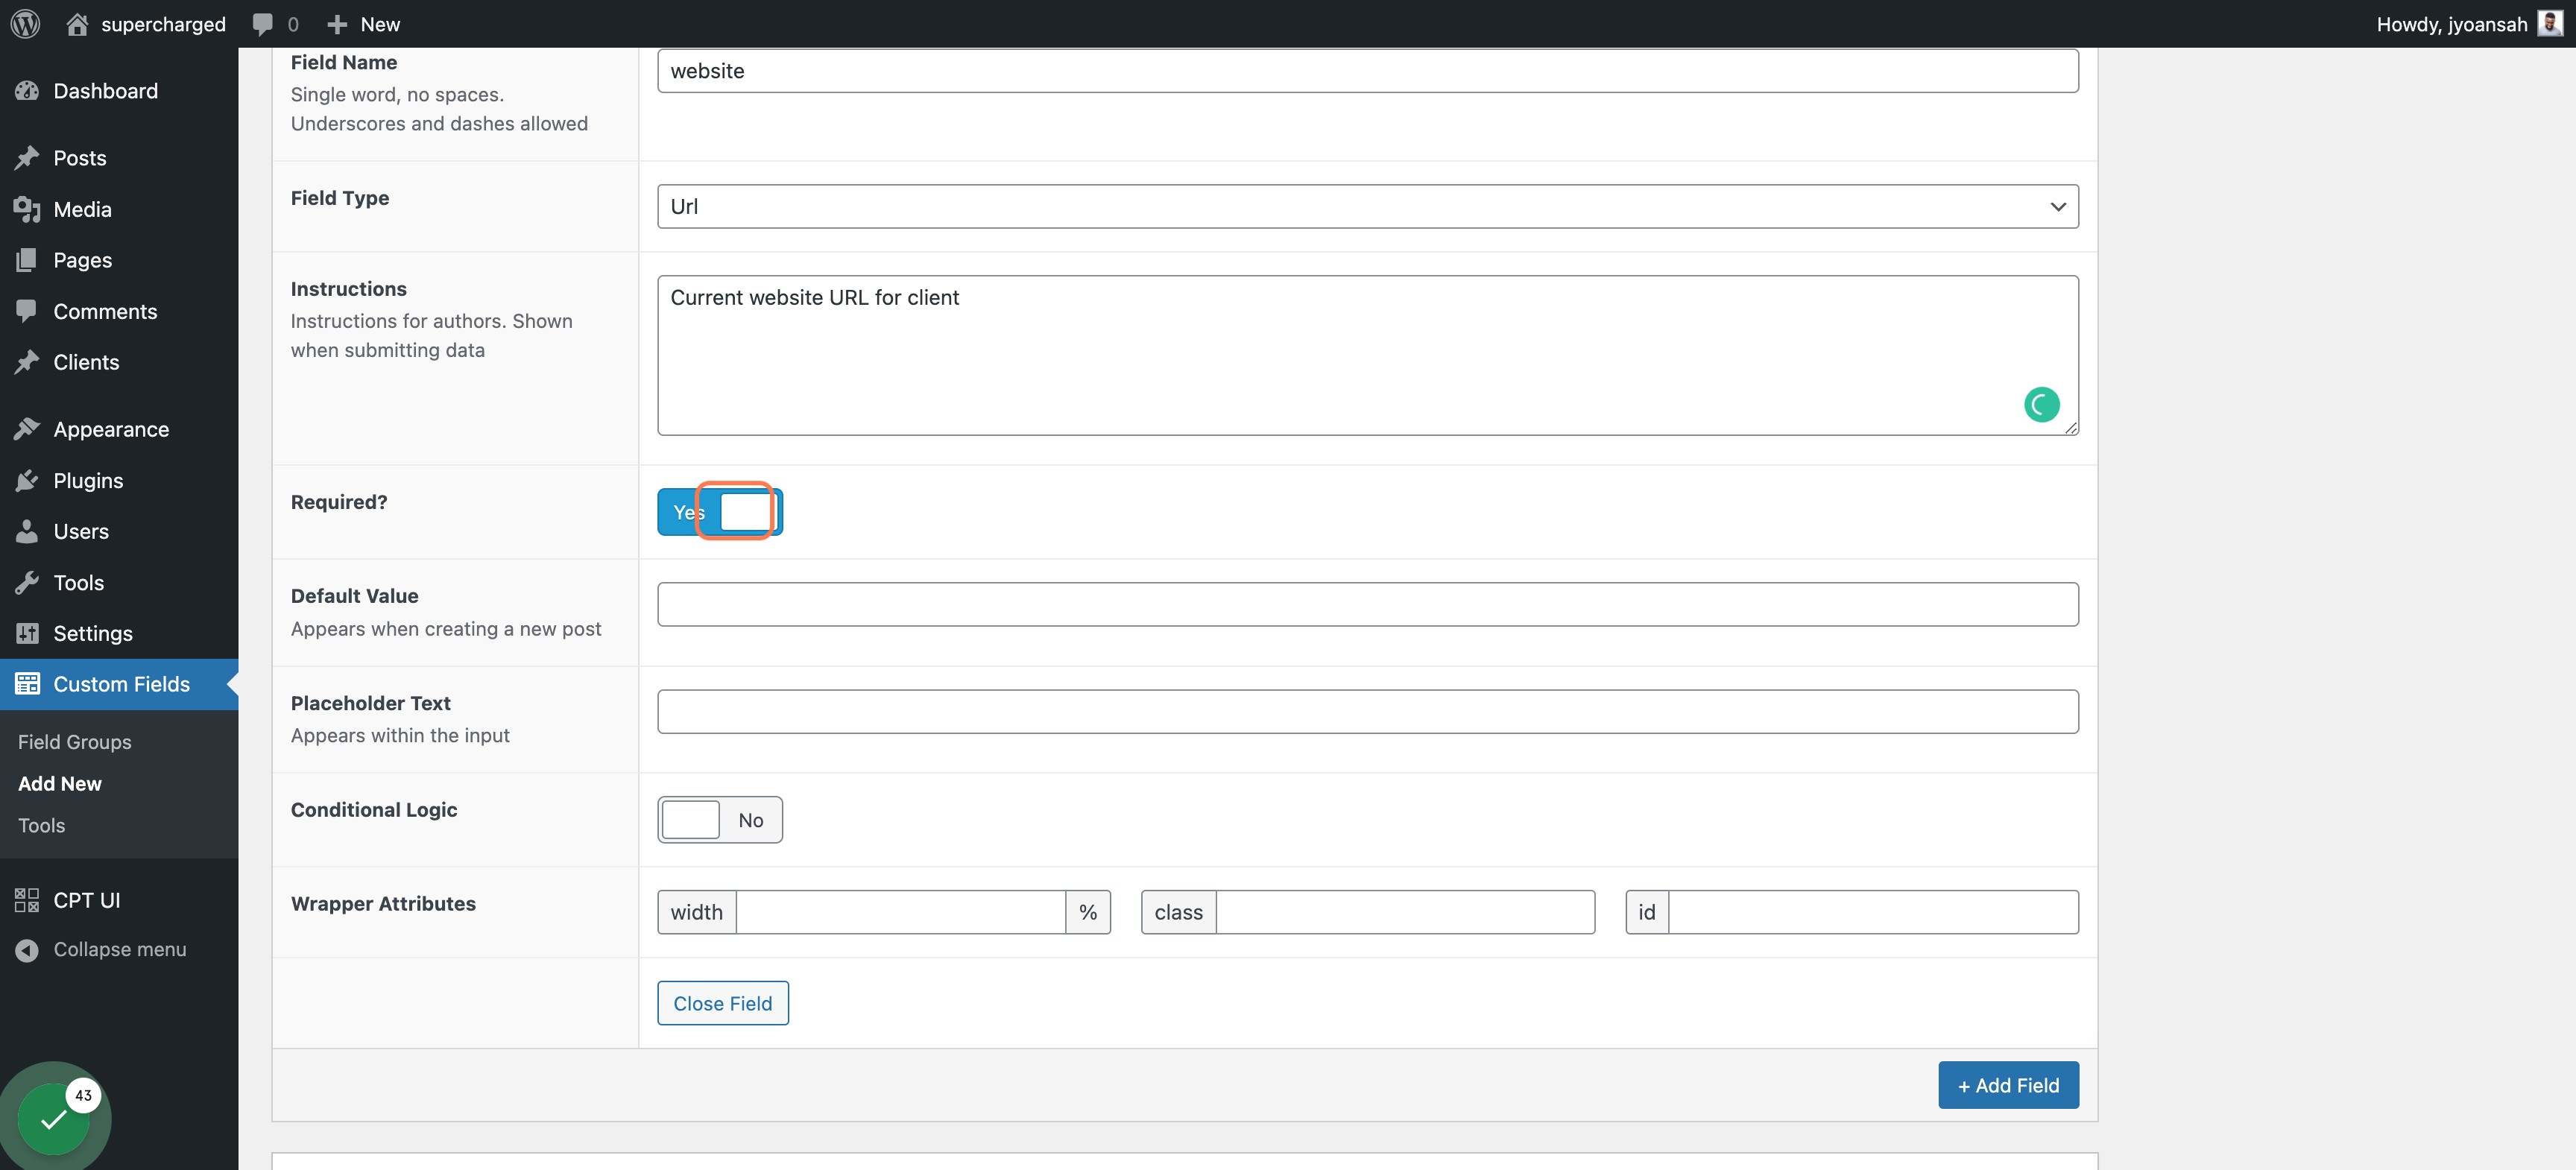Click the Field Name input containing website
The image size is (2576, 1170).
point(1367,71)
